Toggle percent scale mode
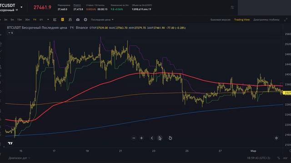Image resolution: width=291 pixels, height=163 pixels. pos(279,158)
